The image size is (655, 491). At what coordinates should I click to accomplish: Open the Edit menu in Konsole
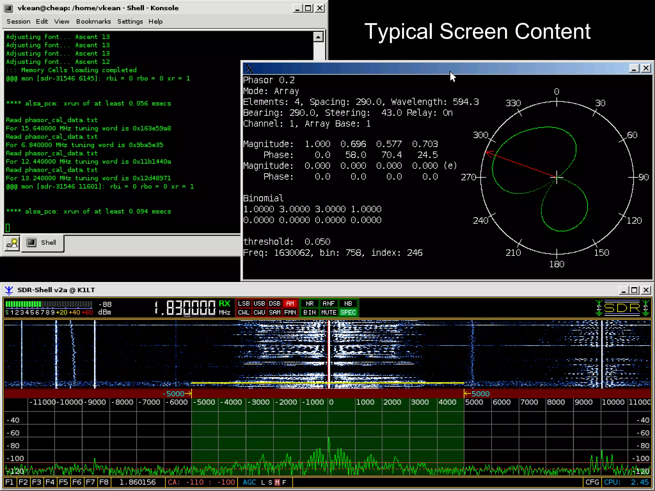click(42, 21)
